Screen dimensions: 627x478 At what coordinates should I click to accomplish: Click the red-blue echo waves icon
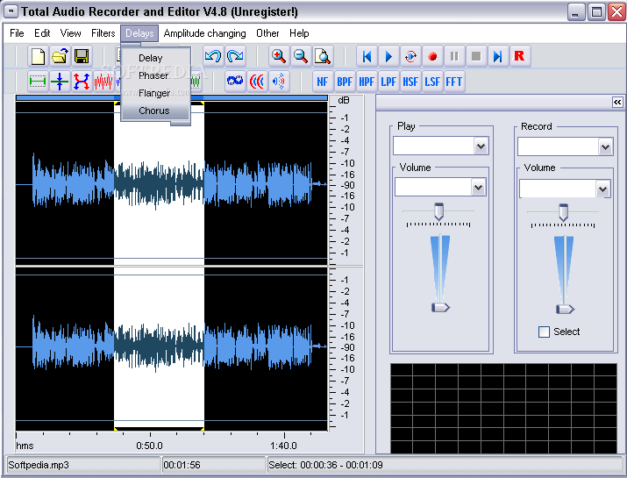click(257, 82)
